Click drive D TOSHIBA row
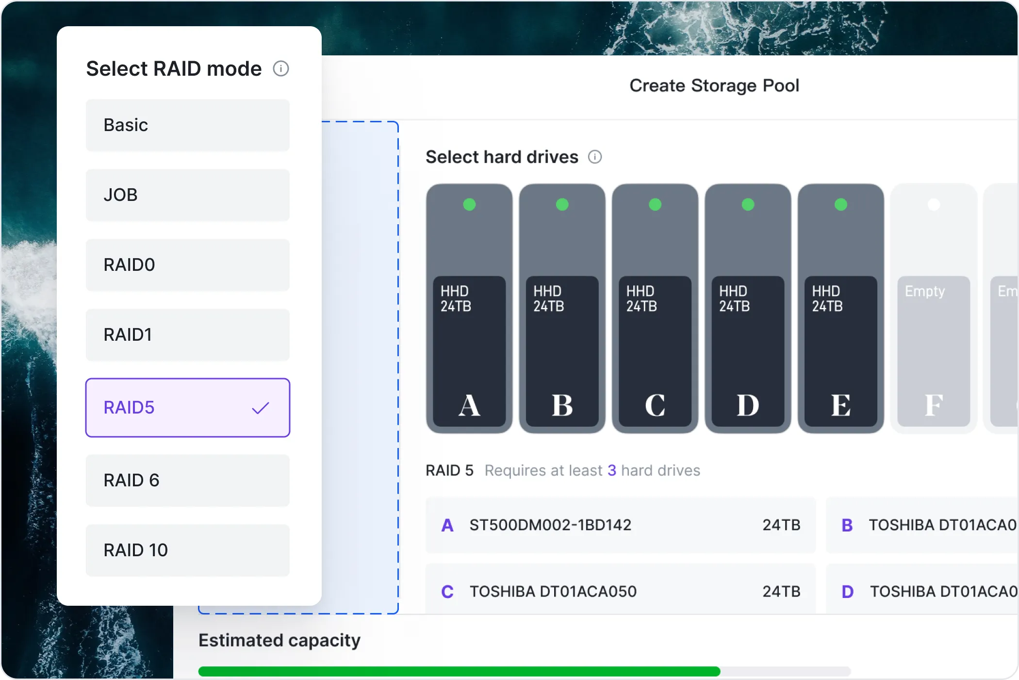The width and height of the screenshot is (1019, 680). tap(922, 589)
